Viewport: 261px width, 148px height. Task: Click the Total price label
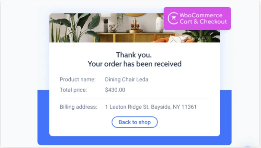pos(73,90)
